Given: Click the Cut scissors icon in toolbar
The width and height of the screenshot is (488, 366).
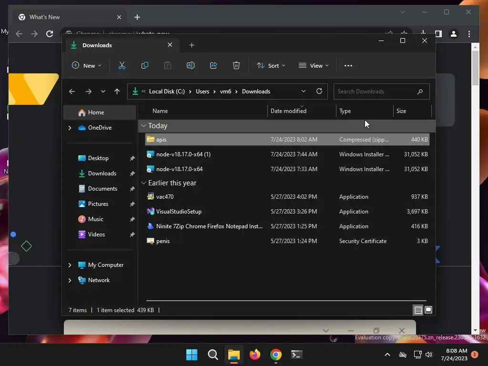Looking at the screenshot, I should pos(122,66).
